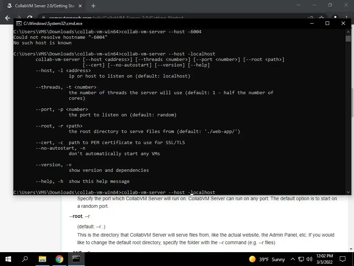Click "(default: --r .)" text on webpage

[x=91, y=227]
